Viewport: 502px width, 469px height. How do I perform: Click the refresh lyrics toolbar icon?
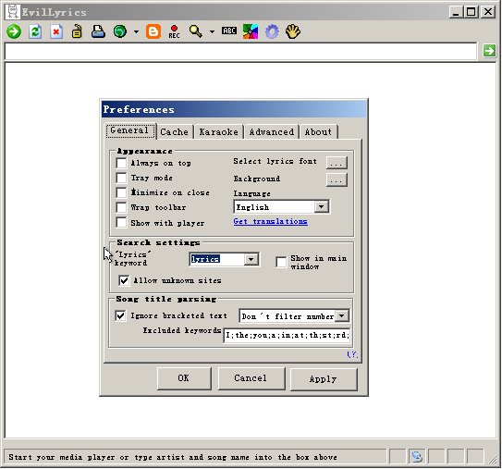coord(35,31)
